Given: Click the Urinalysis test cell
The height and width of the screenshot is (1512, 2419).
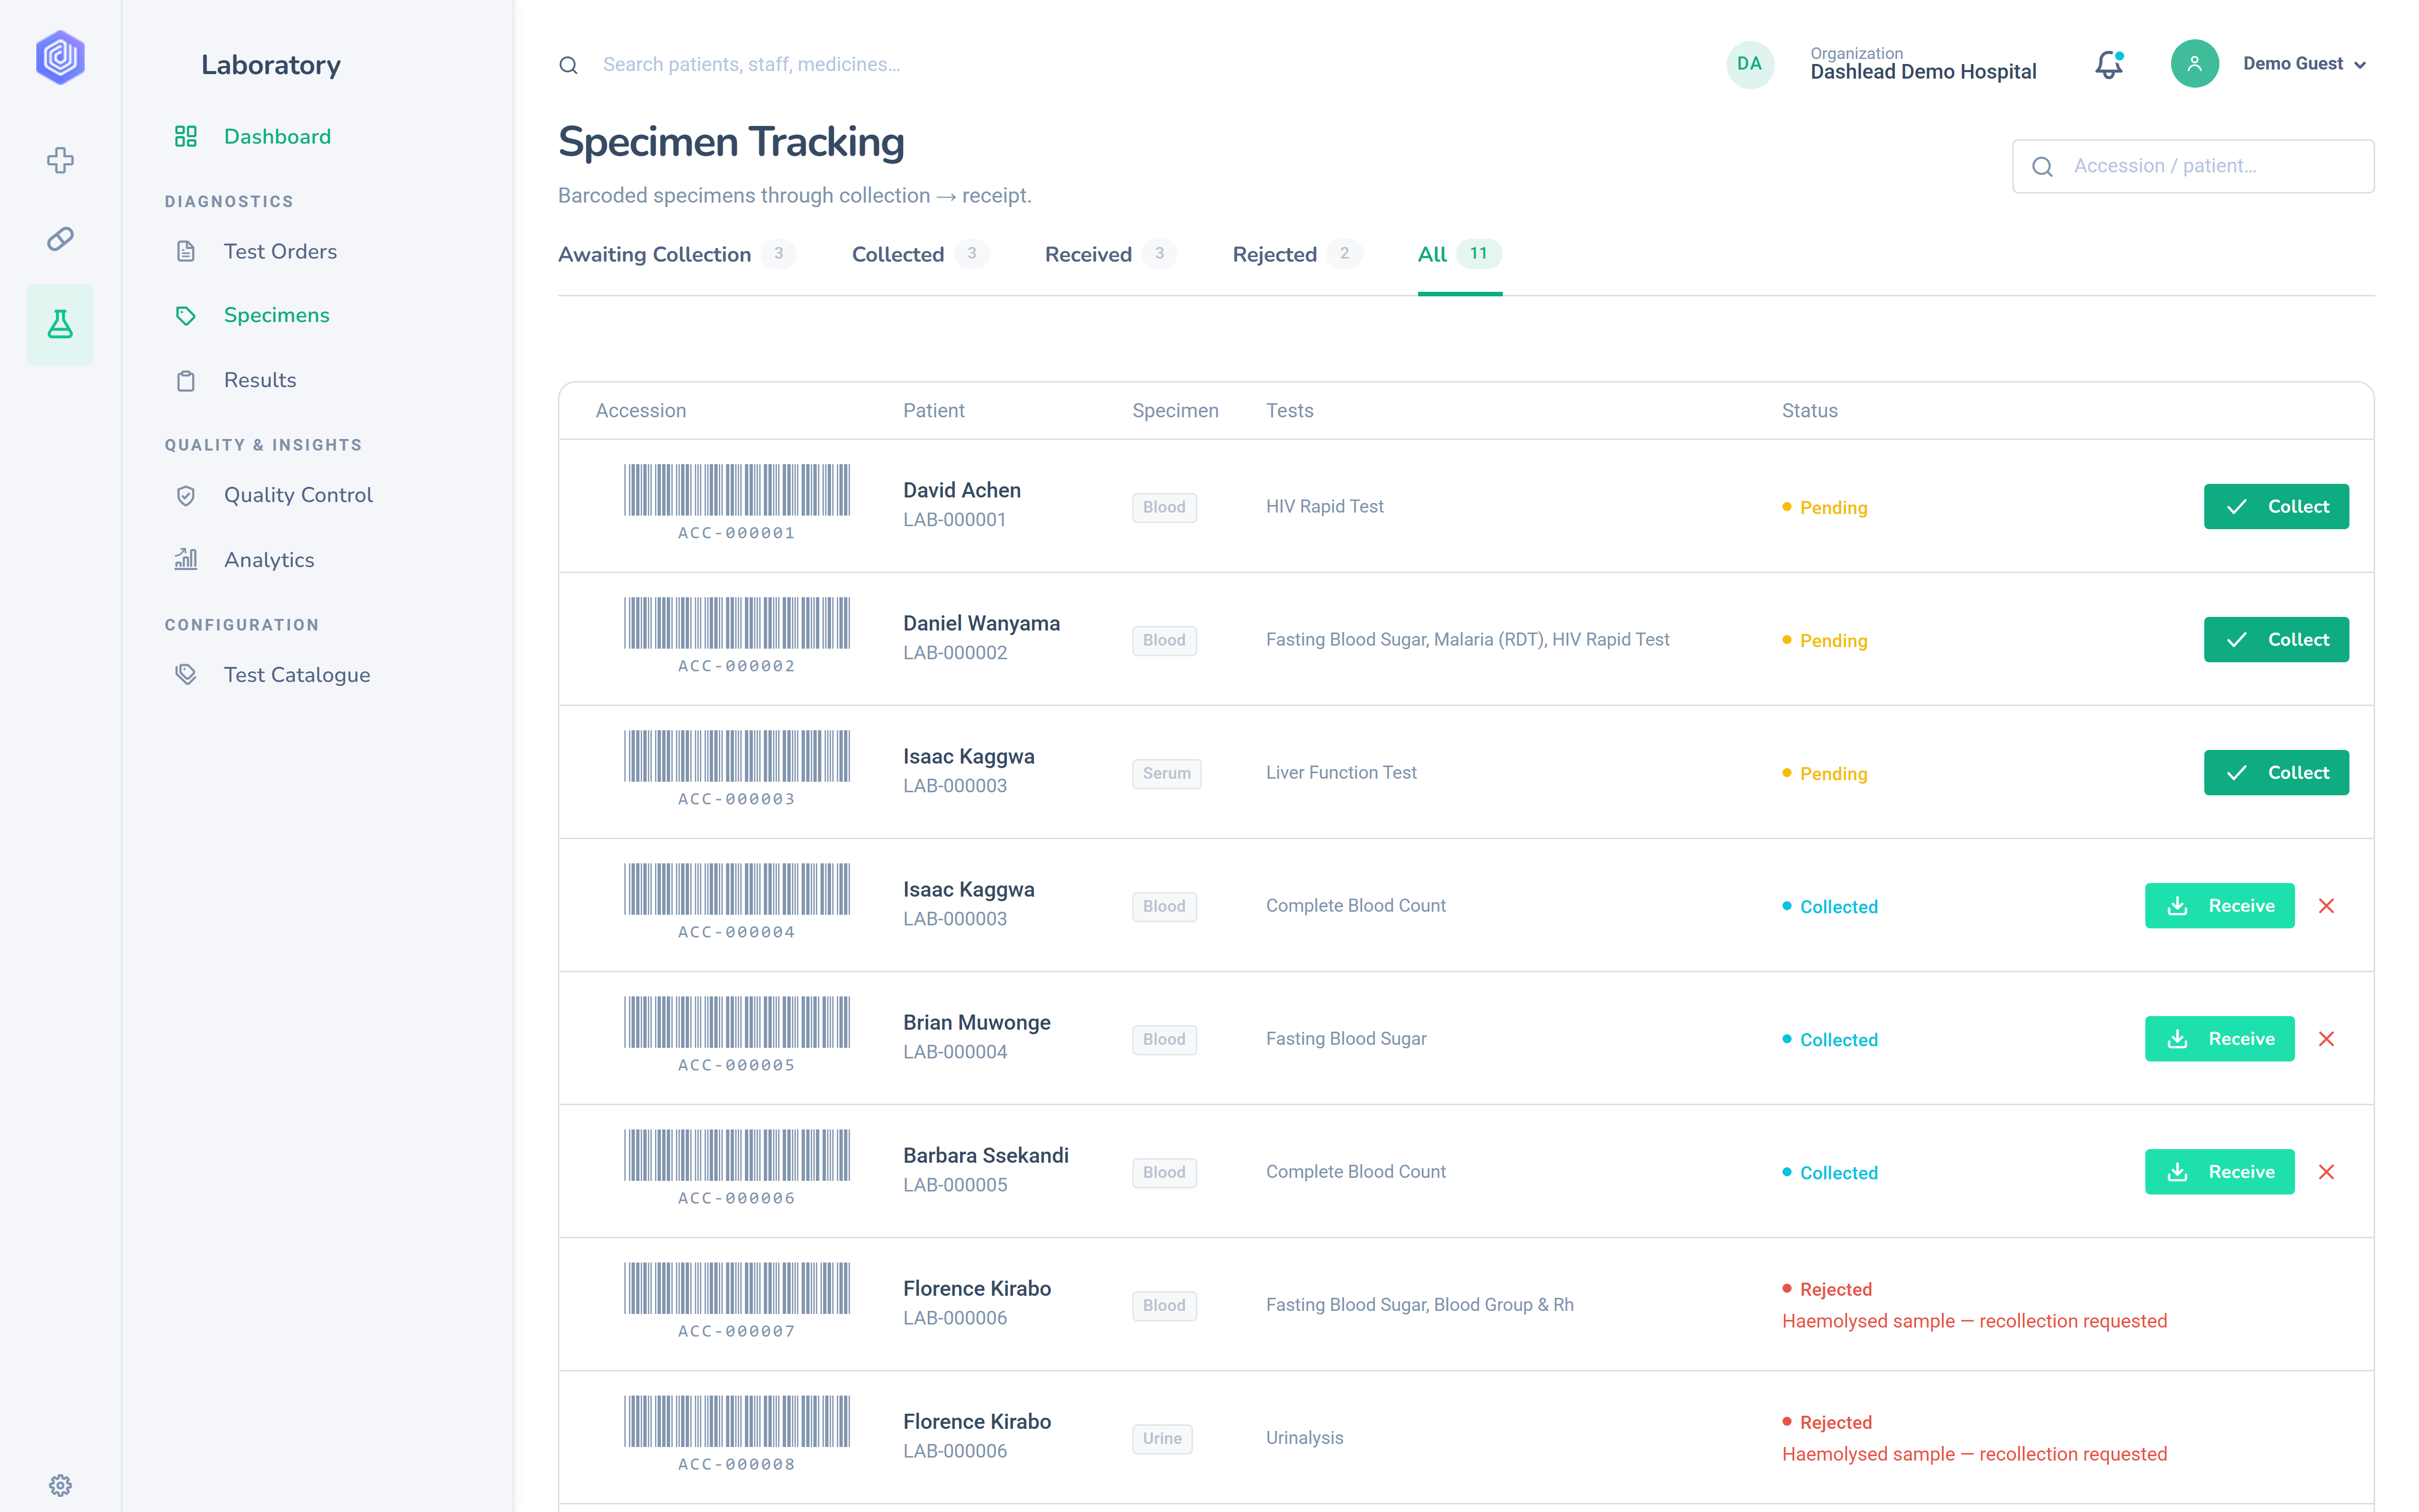Looking at the screenshot, I should (x=1304, y=1438).
